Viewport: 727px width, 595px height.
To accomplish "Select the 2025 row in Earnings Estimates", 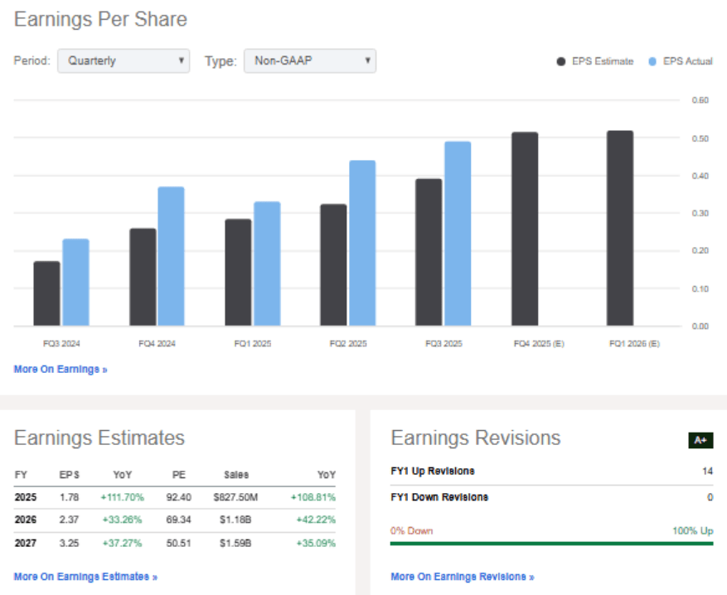I will pyautogui.click(x=175, y=497).
